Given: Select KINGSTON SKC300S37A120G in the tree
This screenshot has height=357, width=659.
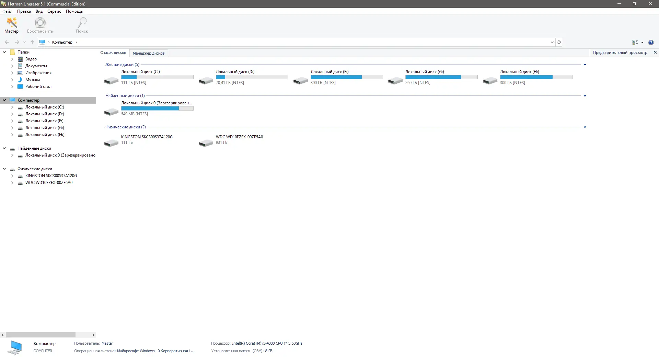Looking at the screenshot, I should [51, 176].
